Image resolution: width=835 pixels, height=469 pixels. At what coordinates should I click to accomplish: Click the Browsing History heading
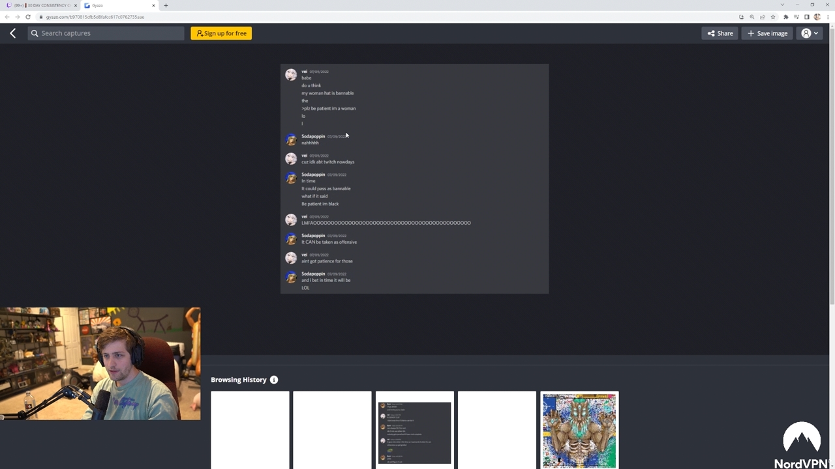[239, 380]
